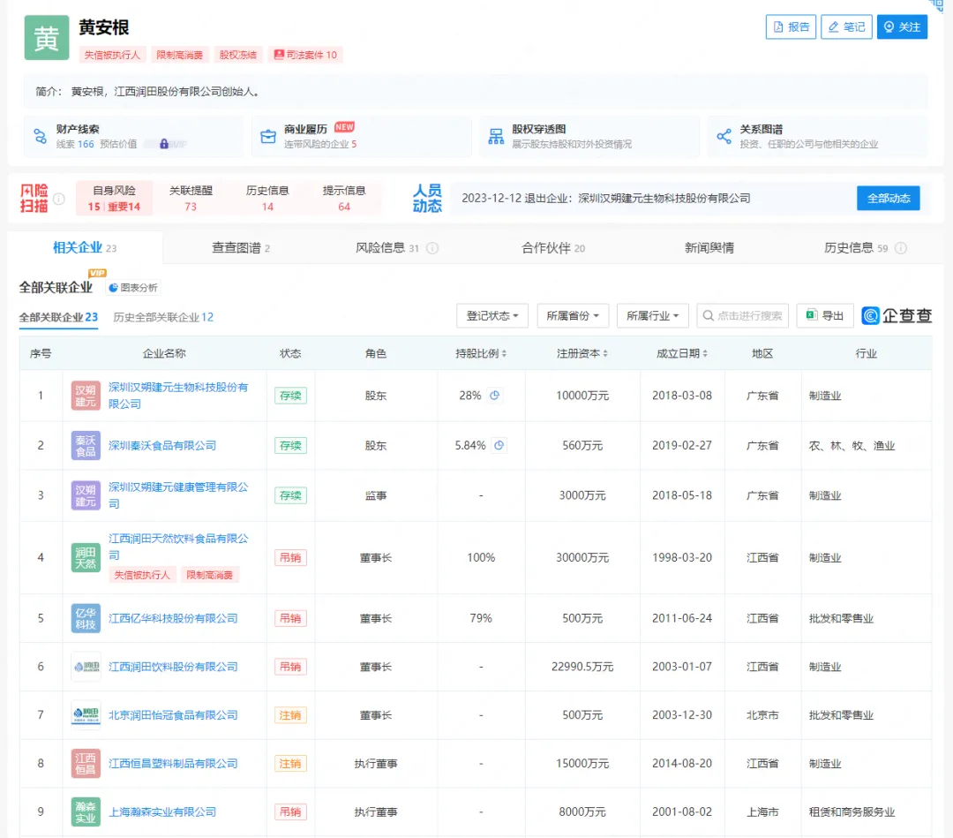Select the 全部关联企业 23 sub-tab
This screenshot has width=953, height=838.
(x=58, y=317)
